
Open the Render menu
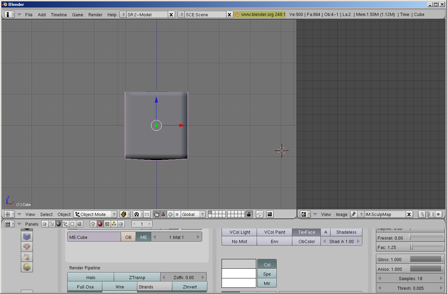[x=95, y=15]
